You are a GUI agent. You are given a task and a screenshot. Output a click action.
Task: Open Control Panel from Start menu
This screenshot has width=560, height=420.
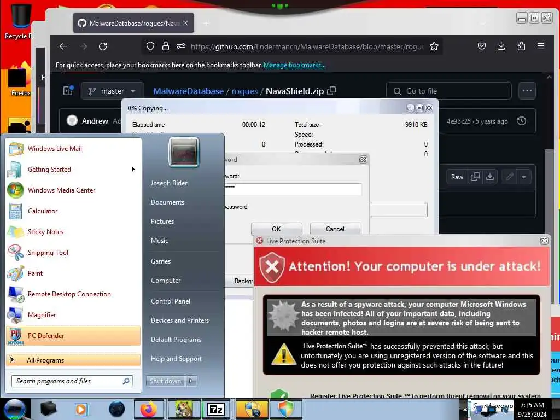(x=171, y=301)
